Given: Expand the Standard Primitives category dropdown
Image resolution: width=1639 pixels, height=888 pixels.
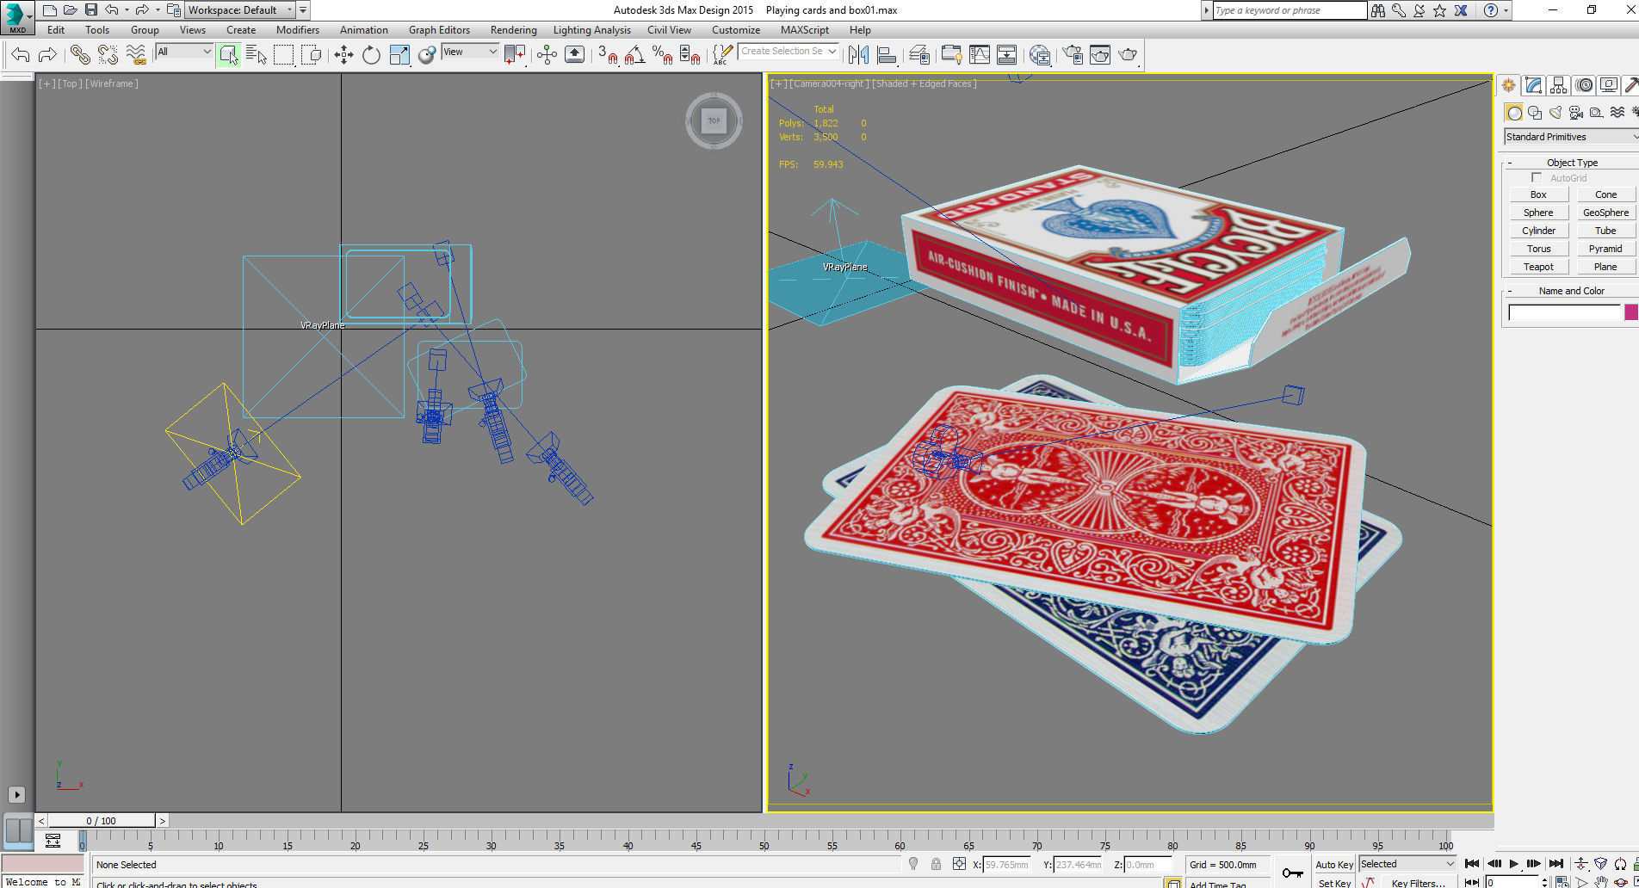Looking at the screenshot, I should click(x=1571, y=137).
